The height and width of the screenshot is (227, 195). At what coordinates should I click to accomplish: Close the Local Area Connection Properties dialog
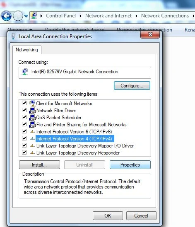(150, 34)
